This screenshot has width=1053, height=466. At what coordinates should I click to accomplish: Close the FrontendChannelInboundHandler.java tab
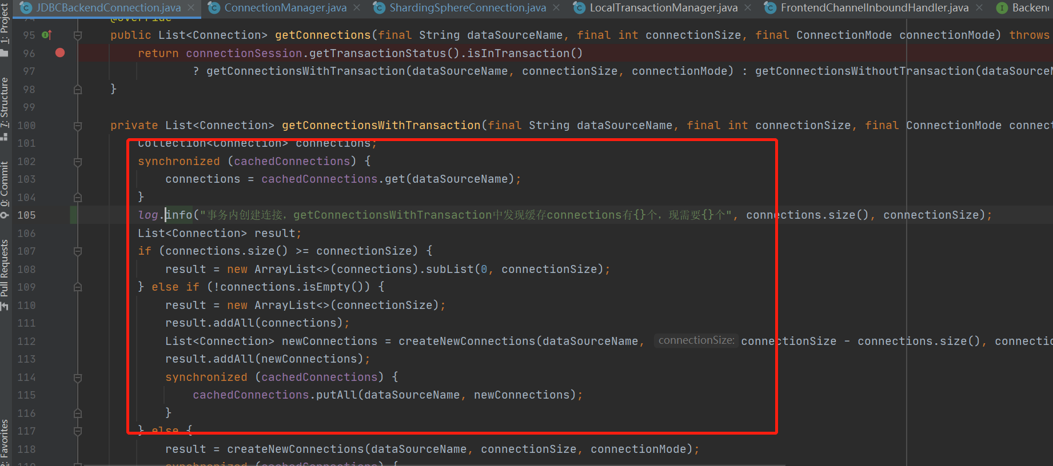(979, 8)
